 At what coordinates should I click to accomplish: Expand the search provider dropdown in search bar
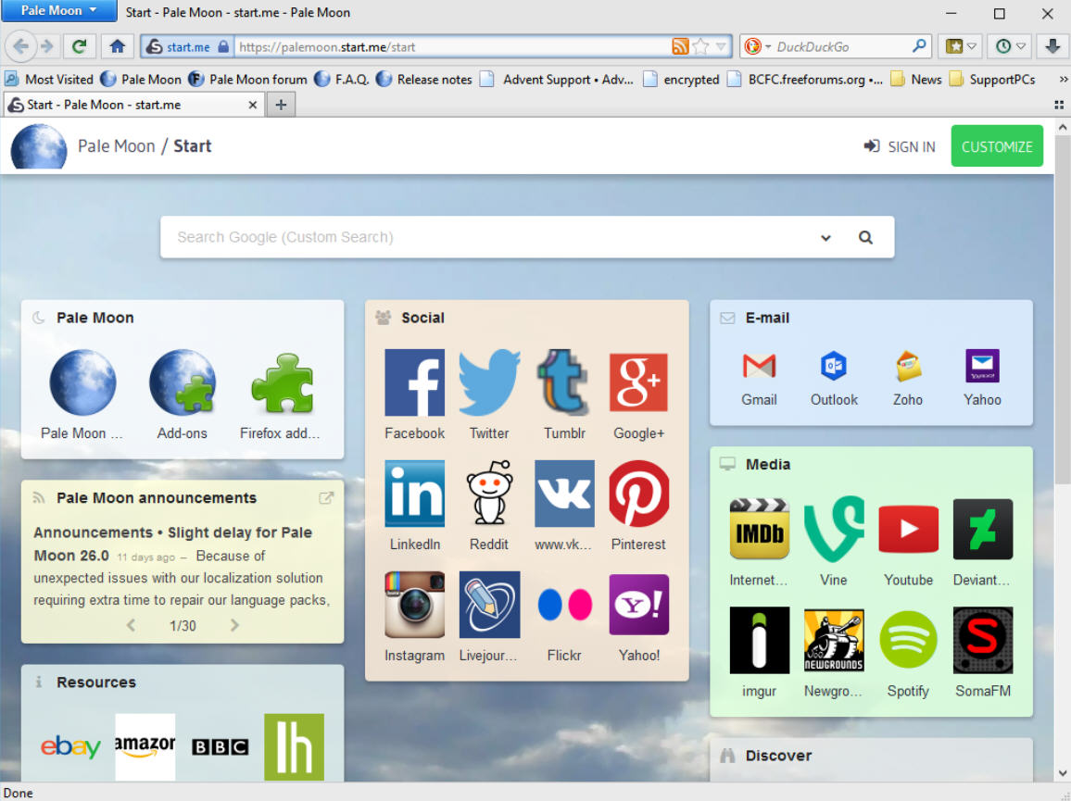point(825,238)
